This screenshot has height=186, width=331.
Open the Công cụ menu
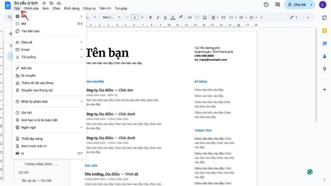[89, 8]
